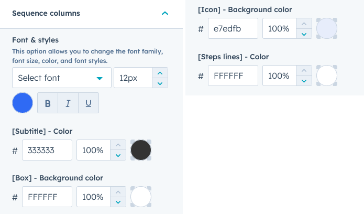Open the blue font color picker
Image resolution: width=364 pixels, height=214 pixels.
(x=23, y=103)
